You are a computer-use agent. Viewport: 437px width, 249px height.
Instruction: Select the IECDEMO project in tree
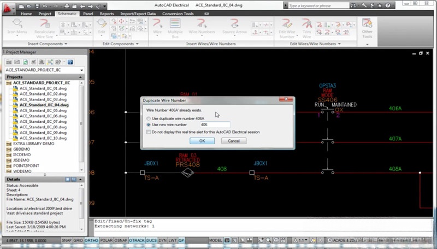point(22,155)
